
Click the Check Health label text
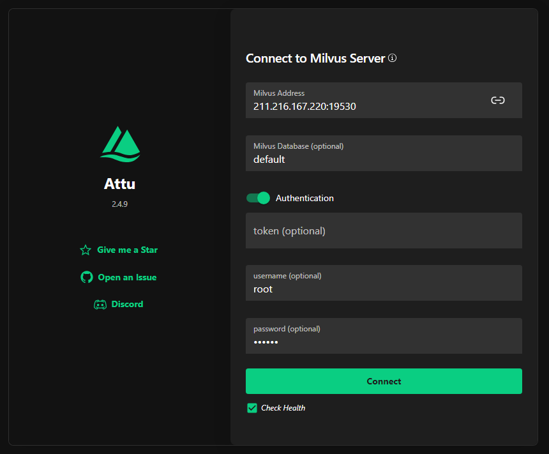[283, 408]
